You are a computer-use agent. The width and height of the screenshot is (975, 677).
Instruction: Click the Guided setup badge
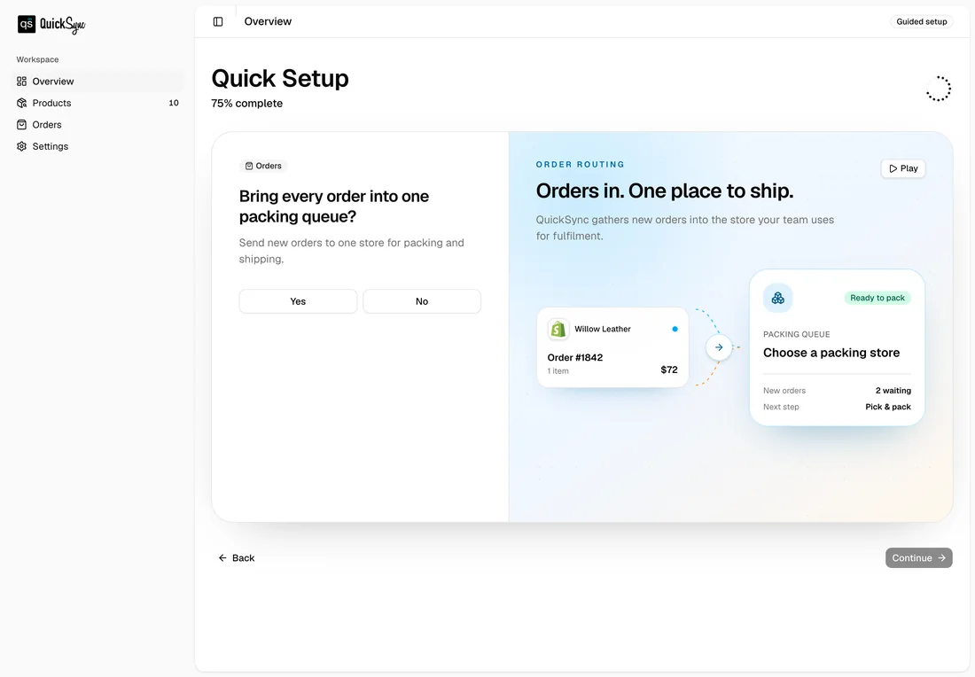(922, 22)
